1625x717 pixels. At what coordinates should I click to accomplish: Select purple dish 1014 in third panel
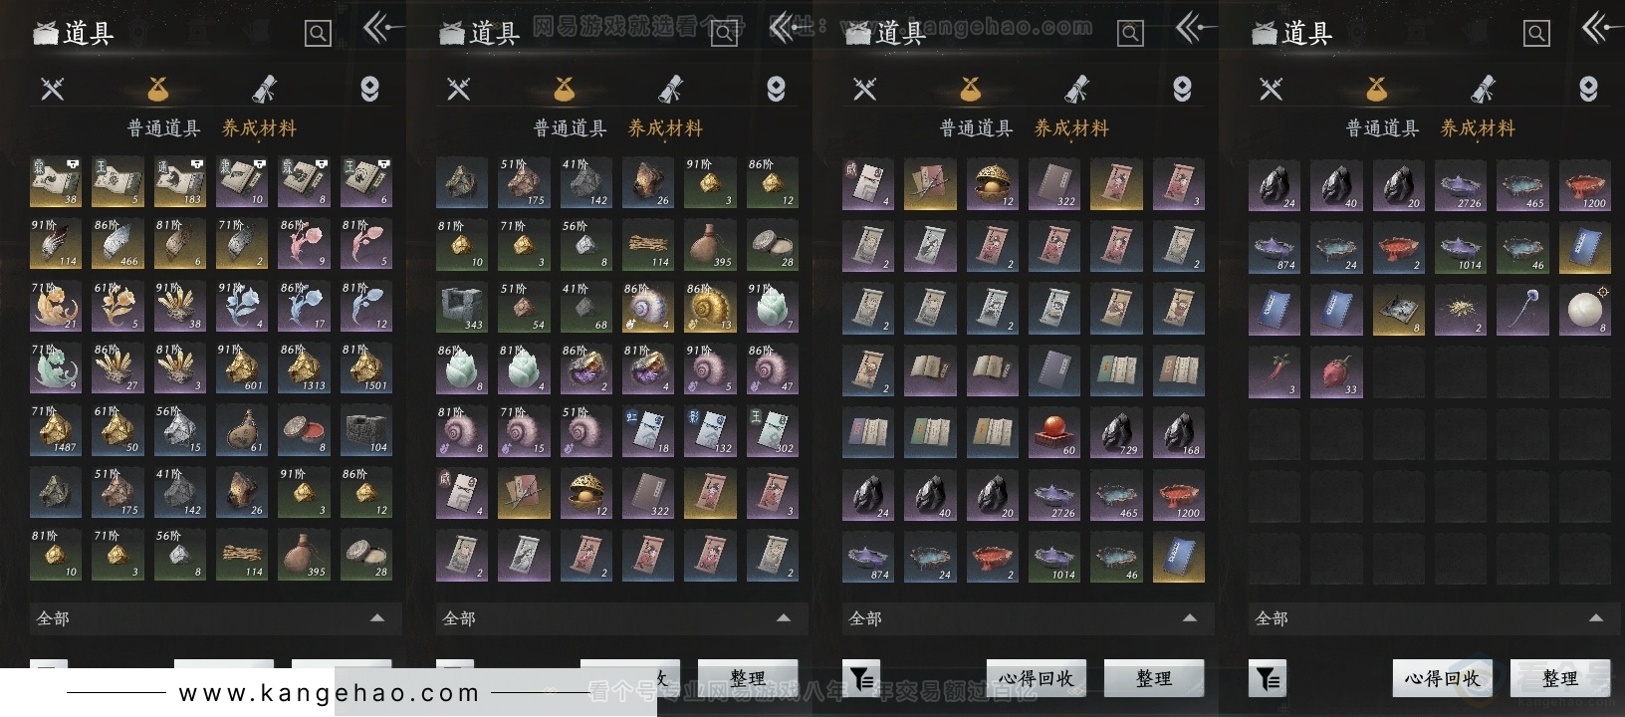tap(1054, 555)
